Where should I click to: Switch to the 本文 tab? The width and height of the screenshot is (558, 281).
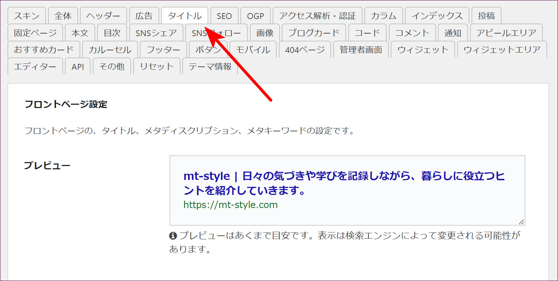click(x=80, y=33)
